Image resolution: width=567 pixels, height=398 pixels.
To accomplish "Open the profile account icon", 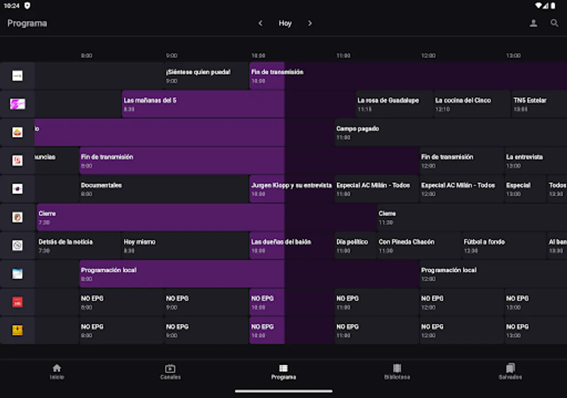I will point(534,23).
